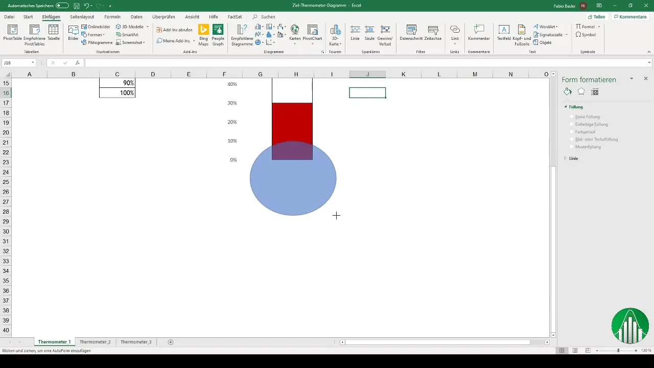Open the WordArt dropdown
Viewport: 654px width, 368px height.
(x=545, y=27)
